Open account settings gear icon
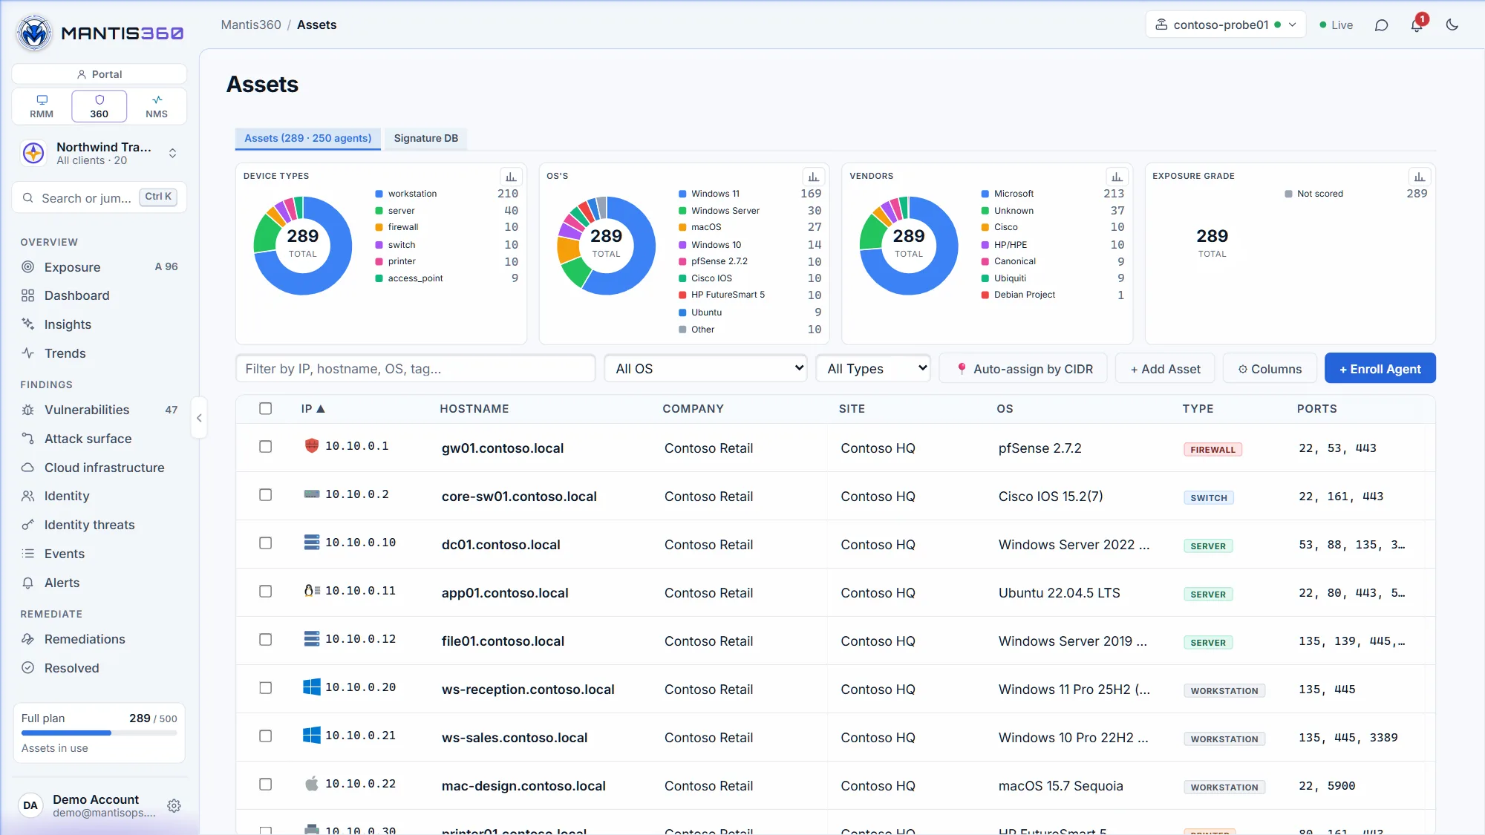The image size is (1485, 835). click(x=174, y=805)
